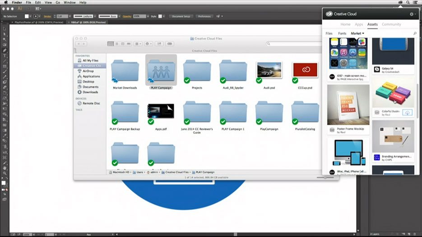Image resolution: width=422 pixels, height=237 pixels.
Task: Open the stroke weight dropdown
Action: tap(70, 16)
